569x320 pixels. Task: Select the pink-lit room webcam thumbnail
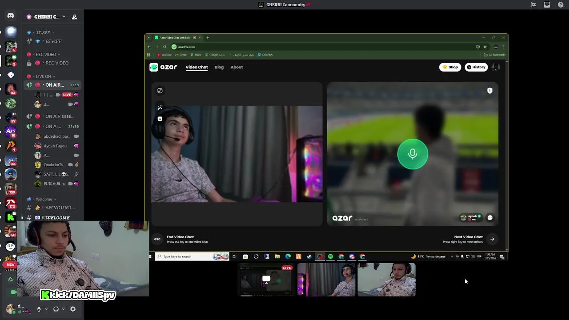click(x=326, y=280)
